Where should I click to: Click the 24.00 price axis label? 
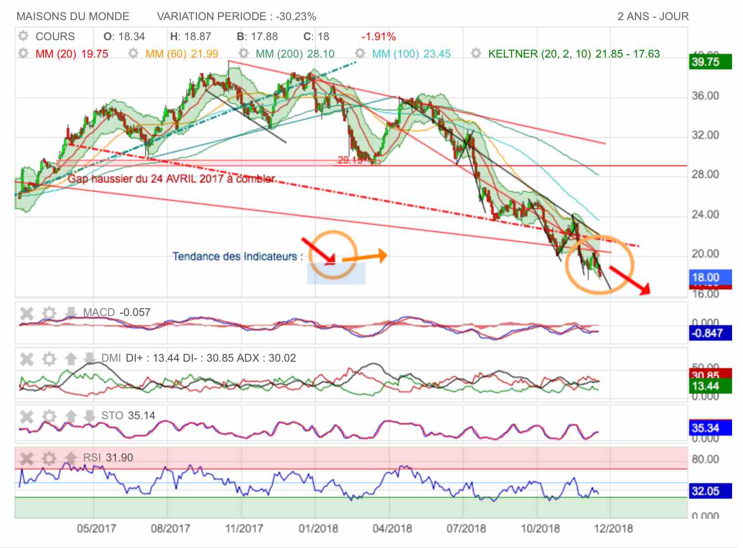tap(706, 214)
